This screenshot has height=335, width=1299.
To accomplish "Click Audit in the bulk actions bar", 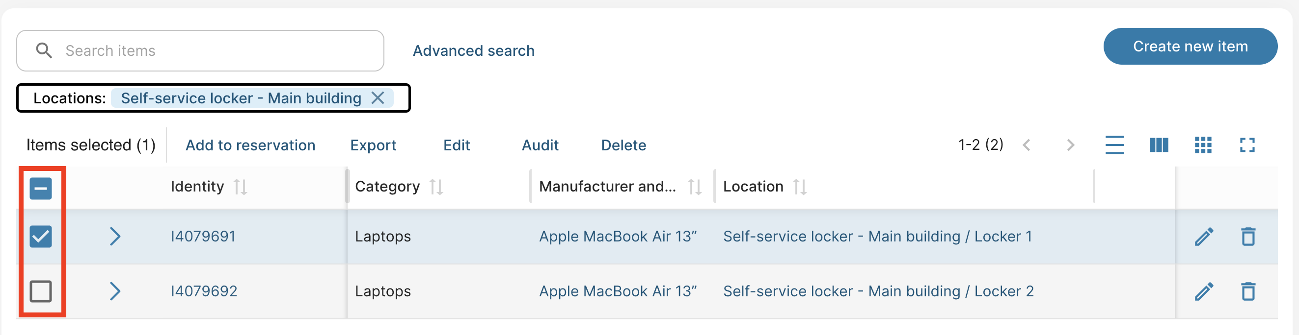I will [x=540, y=145].
